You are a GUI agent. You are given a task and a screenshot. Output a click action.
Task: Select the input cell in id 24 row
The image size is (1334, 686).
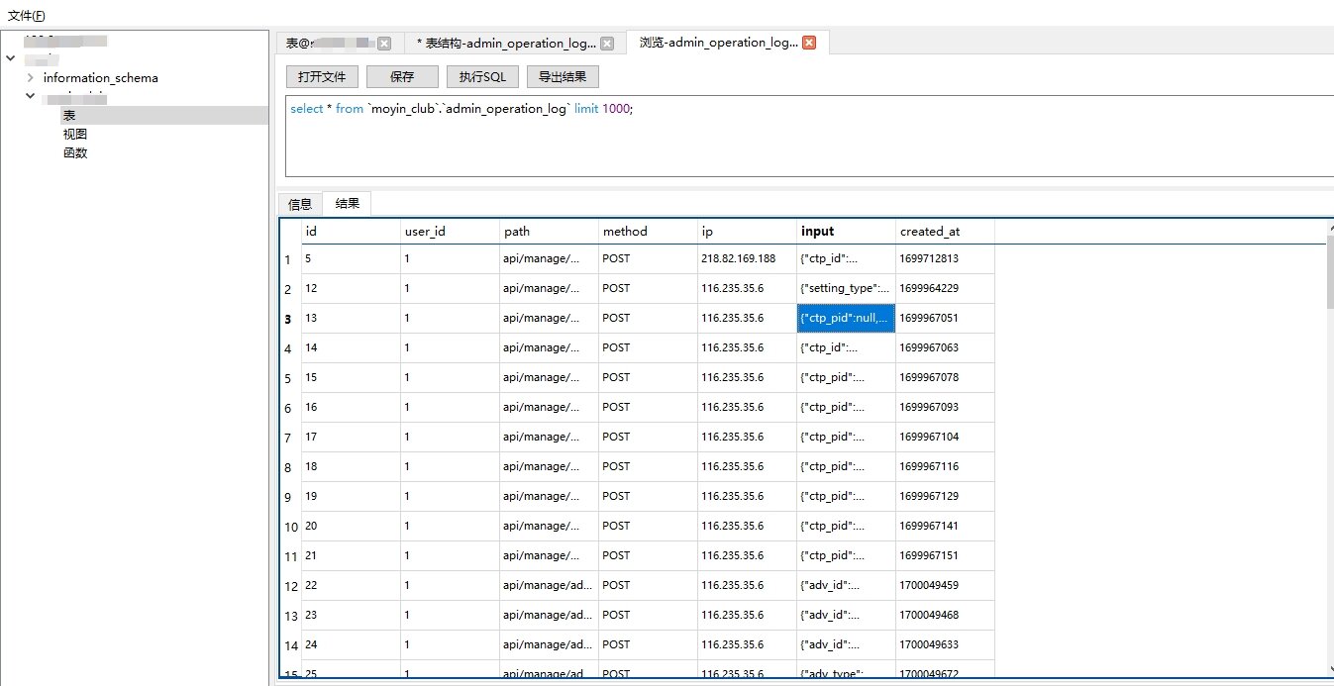pos(846,645)
